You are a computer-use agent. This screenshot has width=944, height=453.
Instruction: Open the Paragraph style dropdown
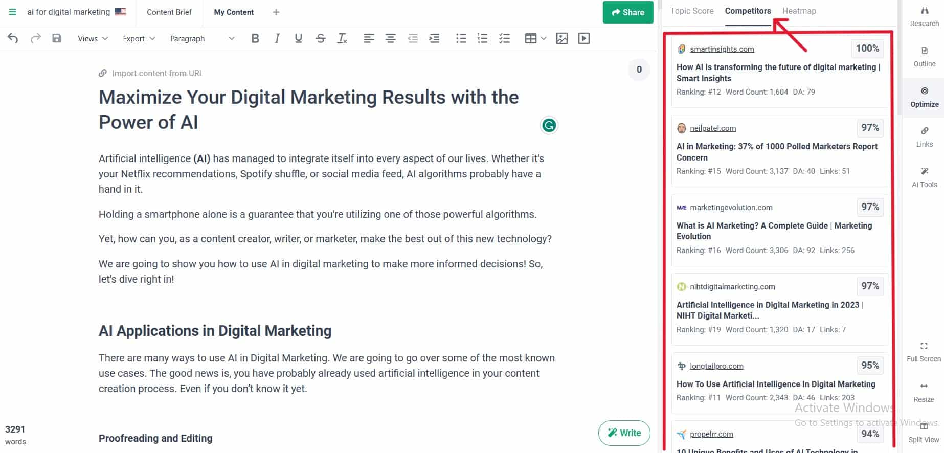pyautogui.click(x=202, y=39)
